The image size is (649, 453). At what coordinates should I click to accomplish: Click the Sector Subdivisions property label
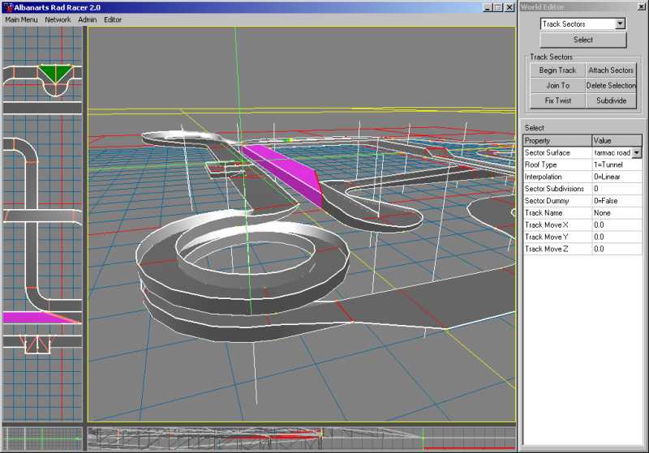tap(554, 189)
